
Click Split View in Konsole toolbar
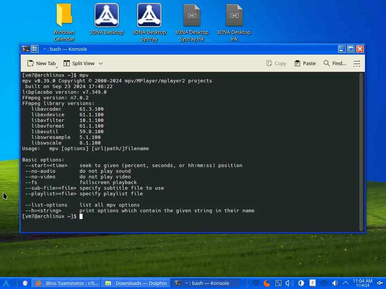(79, 63)
